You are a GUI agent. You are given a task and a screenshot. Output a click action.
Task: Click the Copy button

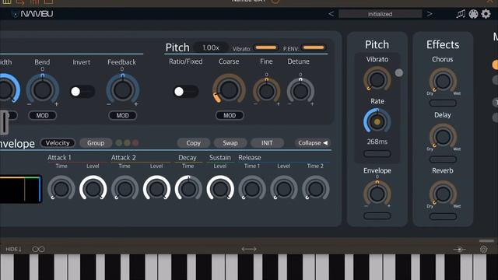pyautogui.click(x=194, y=143)
